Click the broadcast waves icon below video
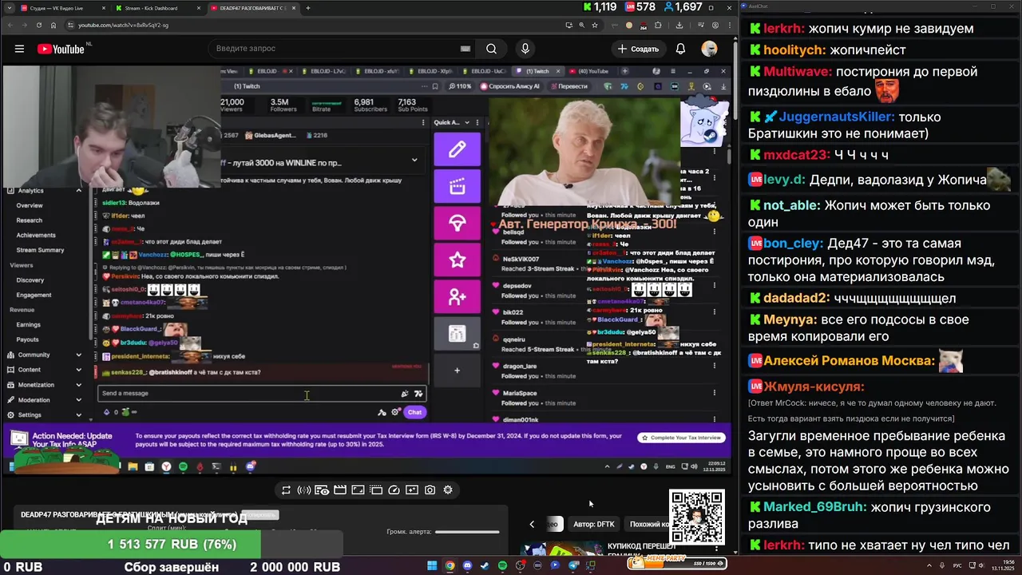 point(303,490)
